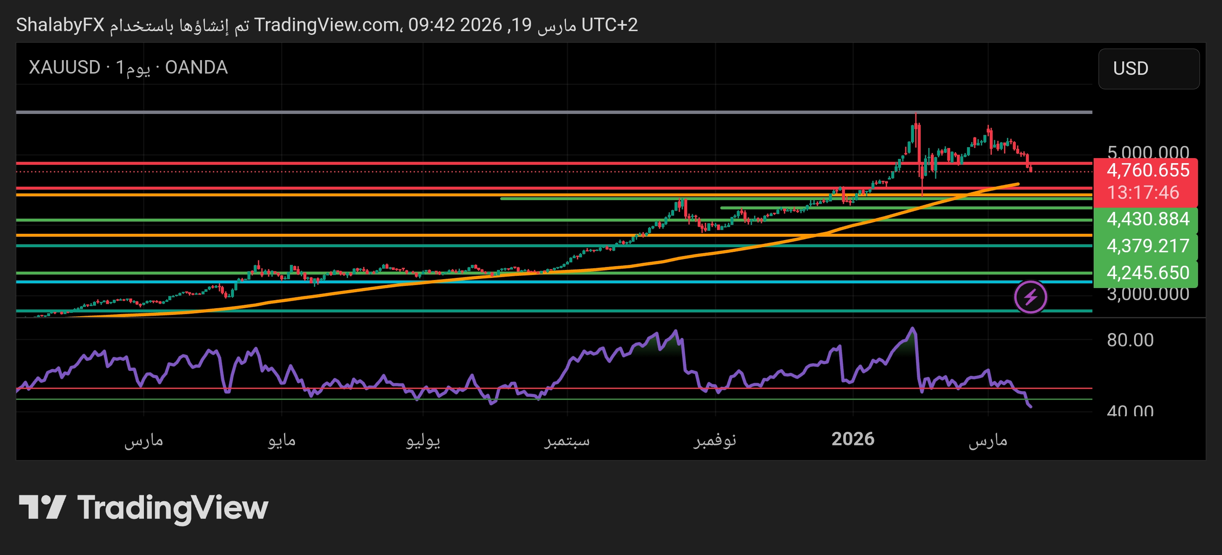Screen dimensions: 1222x555
Task: Select the green 4,379.217 price label
Action: tap(1147, 246)
